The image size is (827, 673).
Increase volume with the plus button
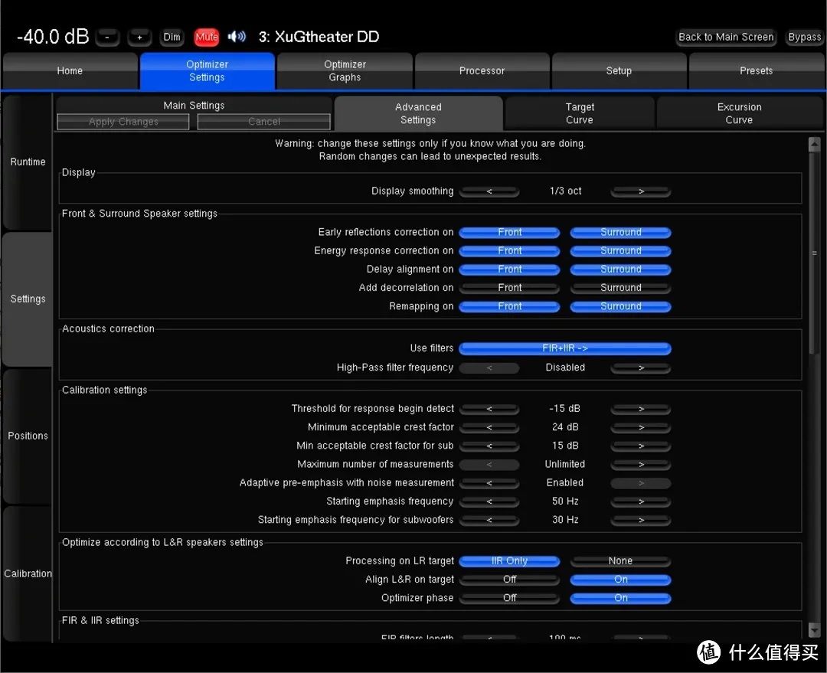(140, 37)
